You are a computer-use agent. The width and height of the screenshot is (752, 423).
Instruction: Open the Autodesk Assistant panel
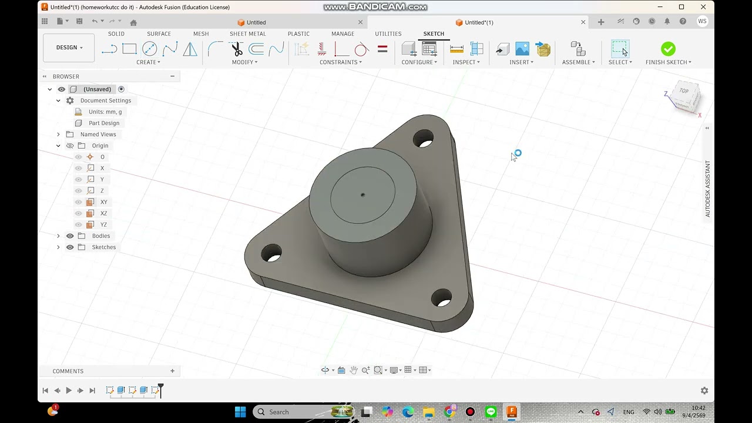(x=707, y=189)
